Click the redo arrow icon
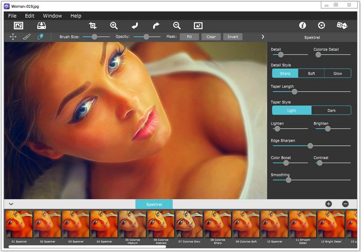 [x=156, y=26]
